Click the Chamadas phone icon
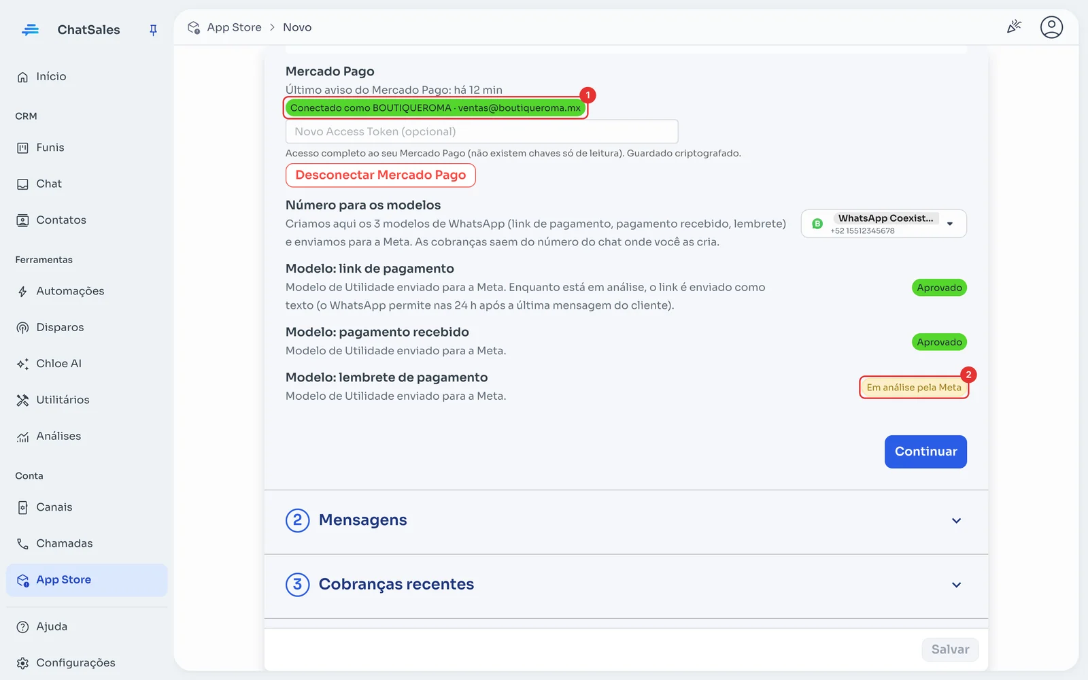 [x=22, y=543]
